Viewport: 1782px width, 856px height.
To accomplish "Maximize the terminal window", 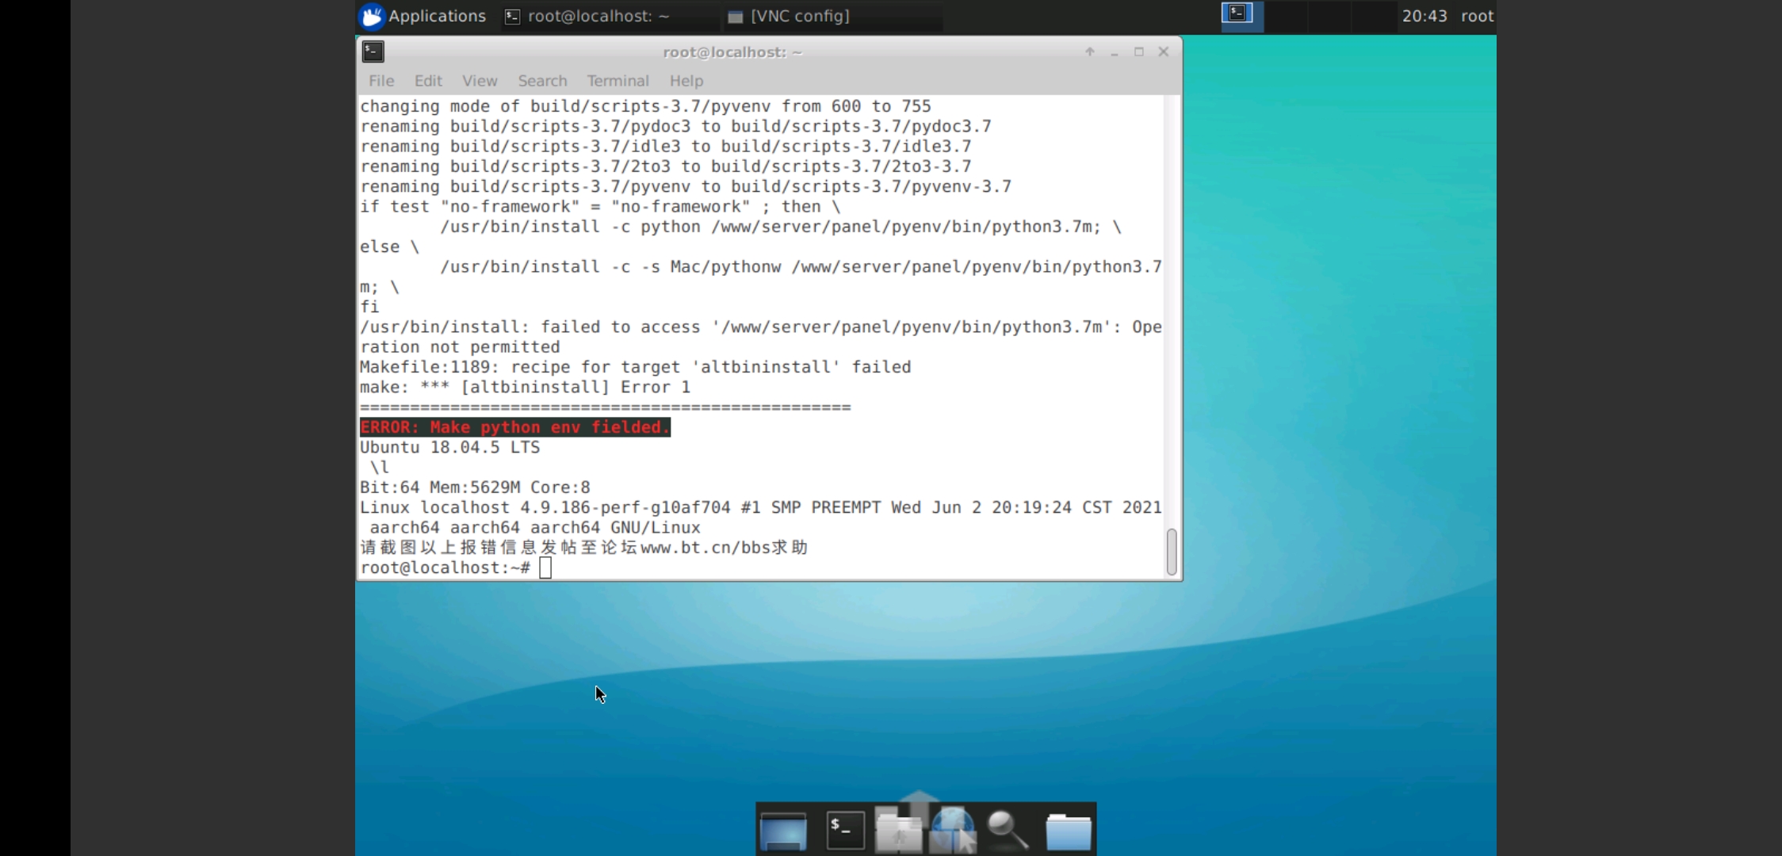I will point(1139,52).
